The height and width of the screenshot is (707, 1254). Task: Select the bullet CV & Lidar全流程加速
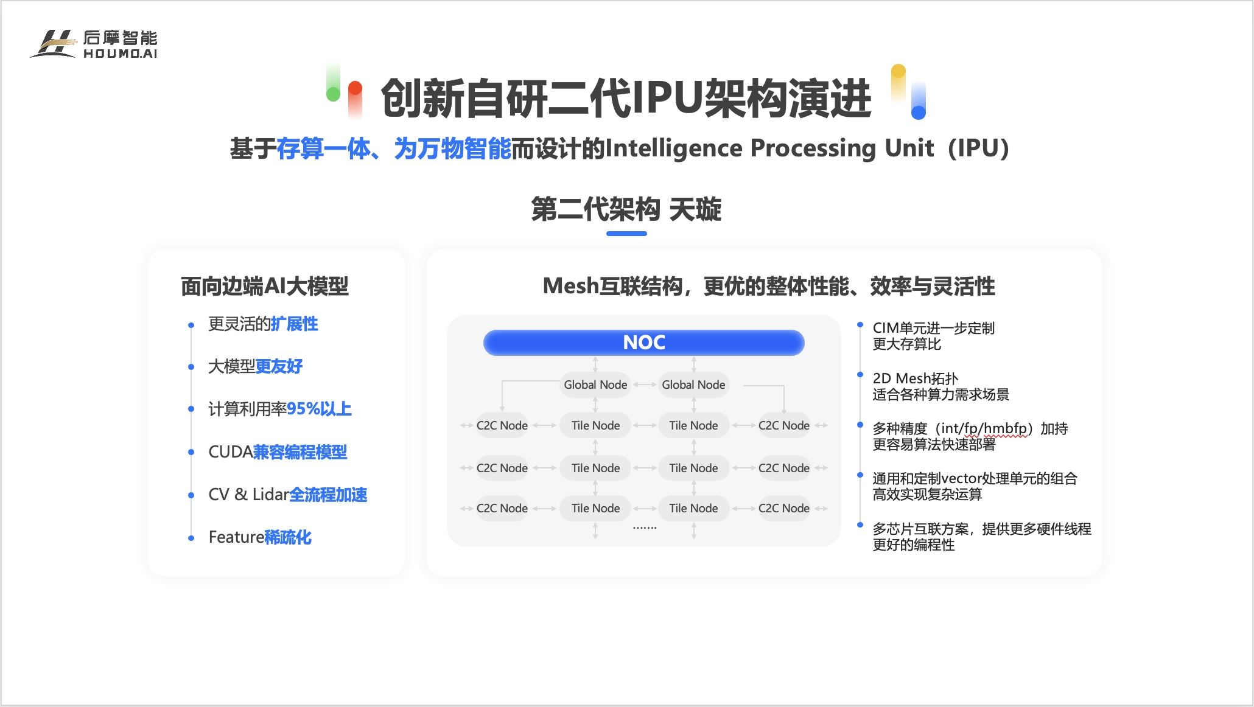[x=288, y=495]
